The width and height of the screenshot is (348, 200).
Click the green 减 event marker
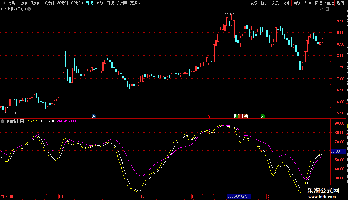pyautogui.click(x=262, y=116)
